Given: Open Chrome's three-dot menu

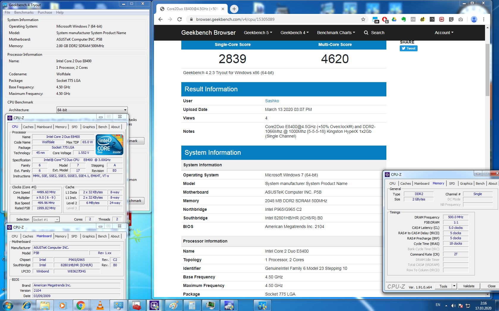Looking at the screenshot, I should pos(484,19).
